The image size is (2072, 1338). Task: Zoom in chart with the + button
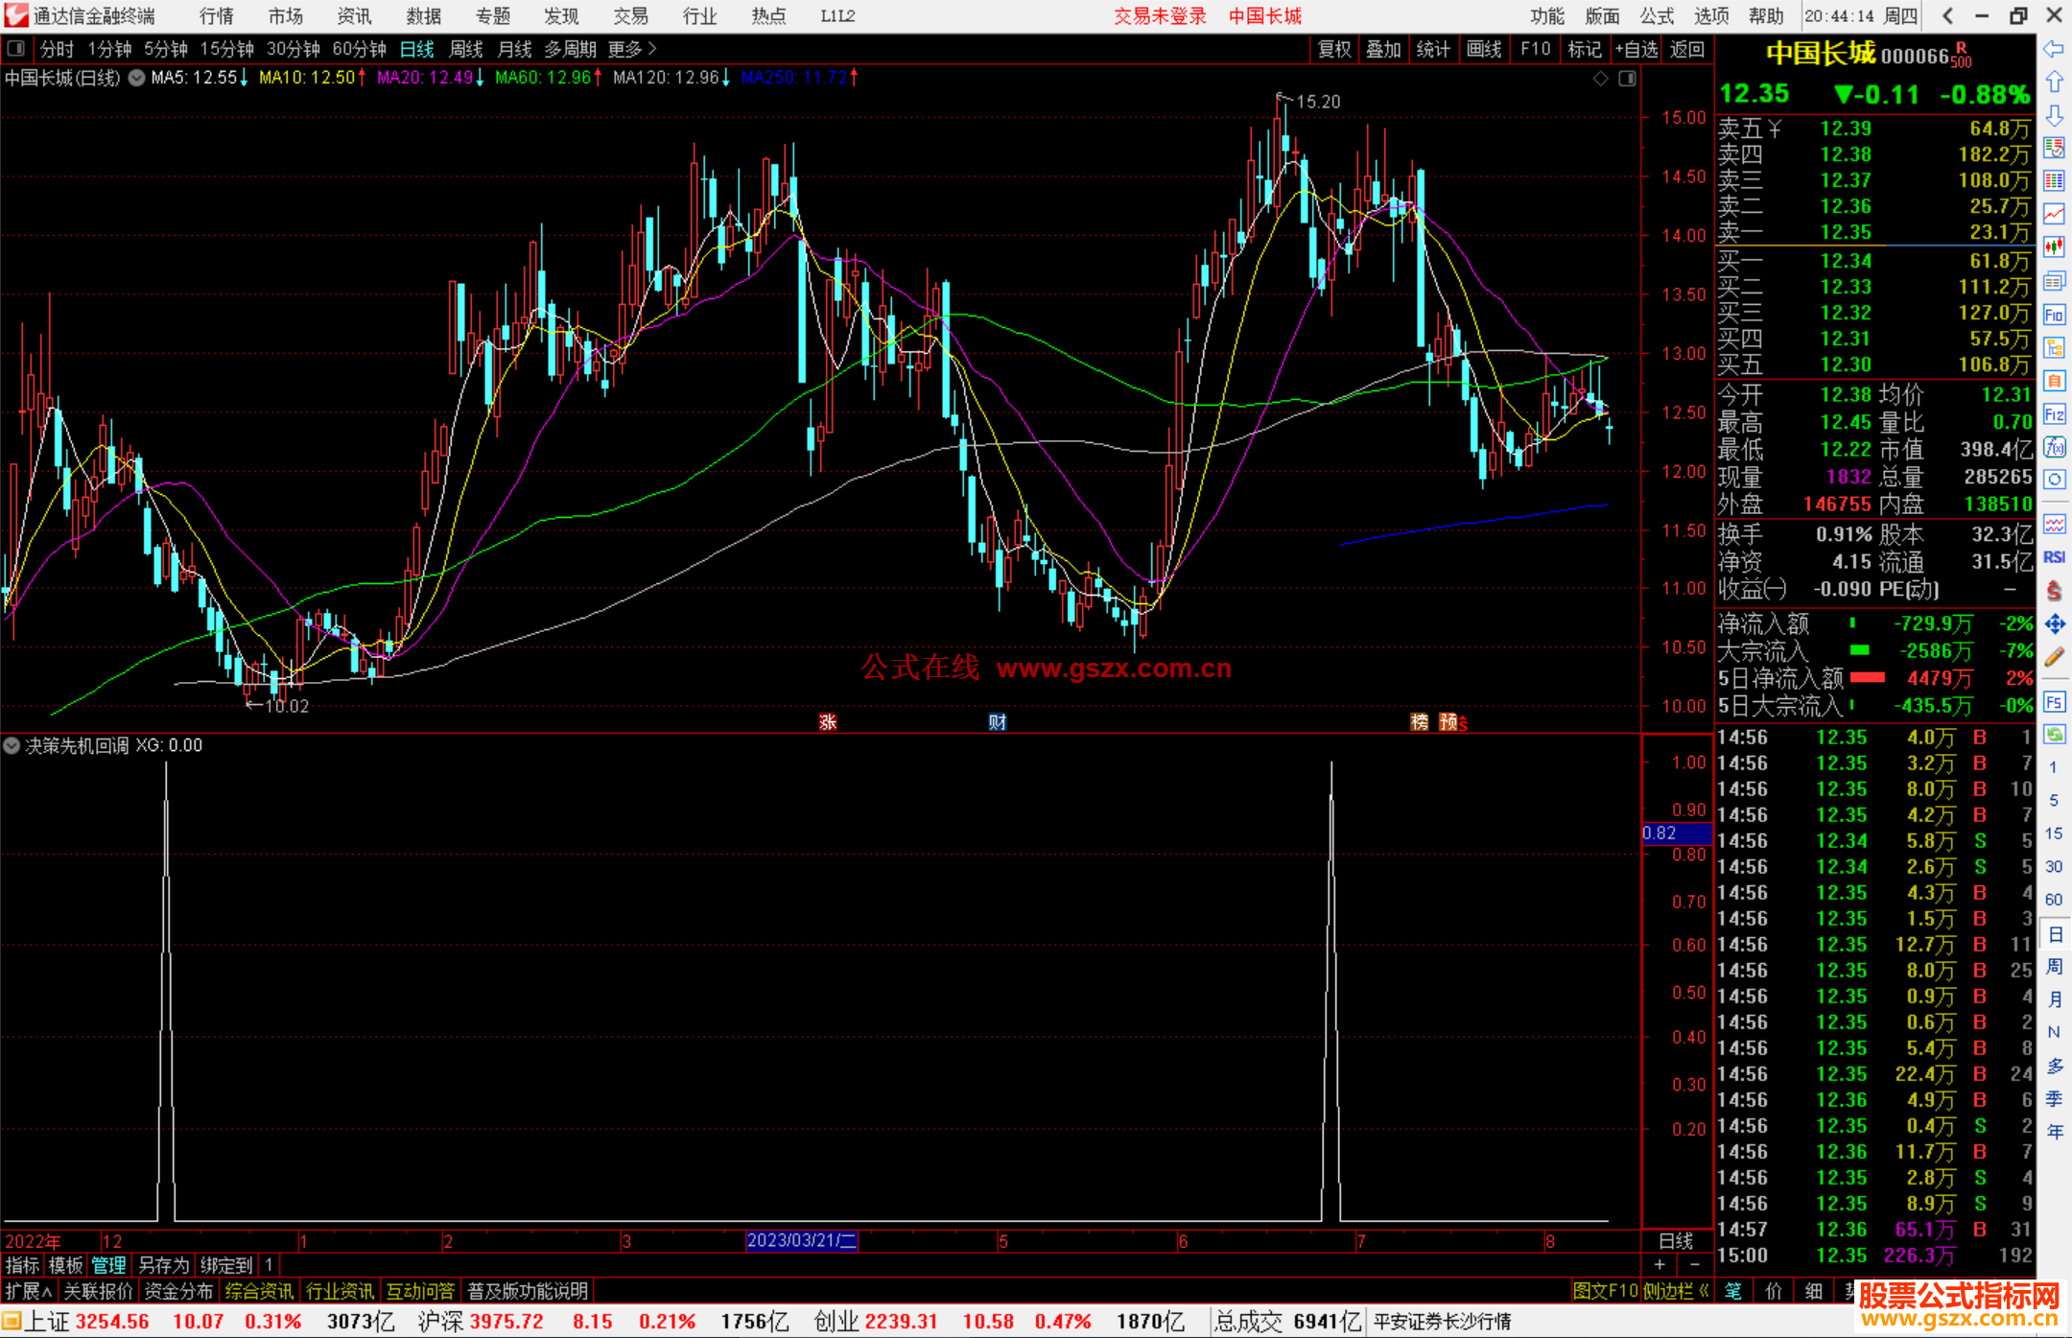point(1660,1264)
